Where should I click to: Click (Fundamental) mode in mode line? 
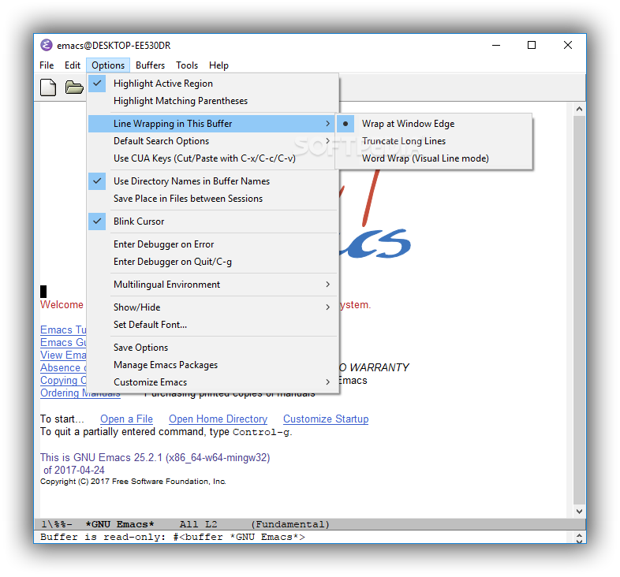[290, 524]
